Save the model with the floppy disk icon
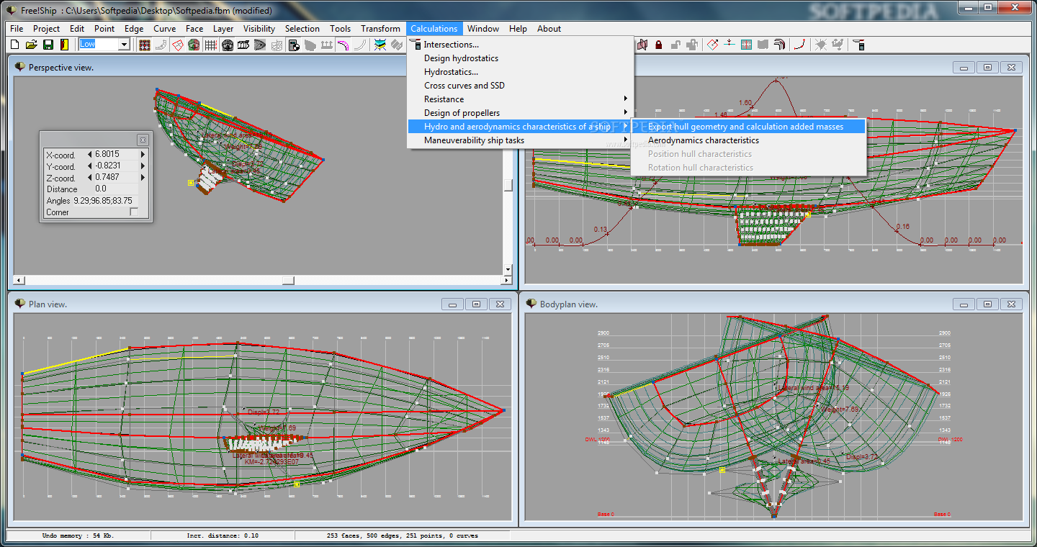 (48, 45)
